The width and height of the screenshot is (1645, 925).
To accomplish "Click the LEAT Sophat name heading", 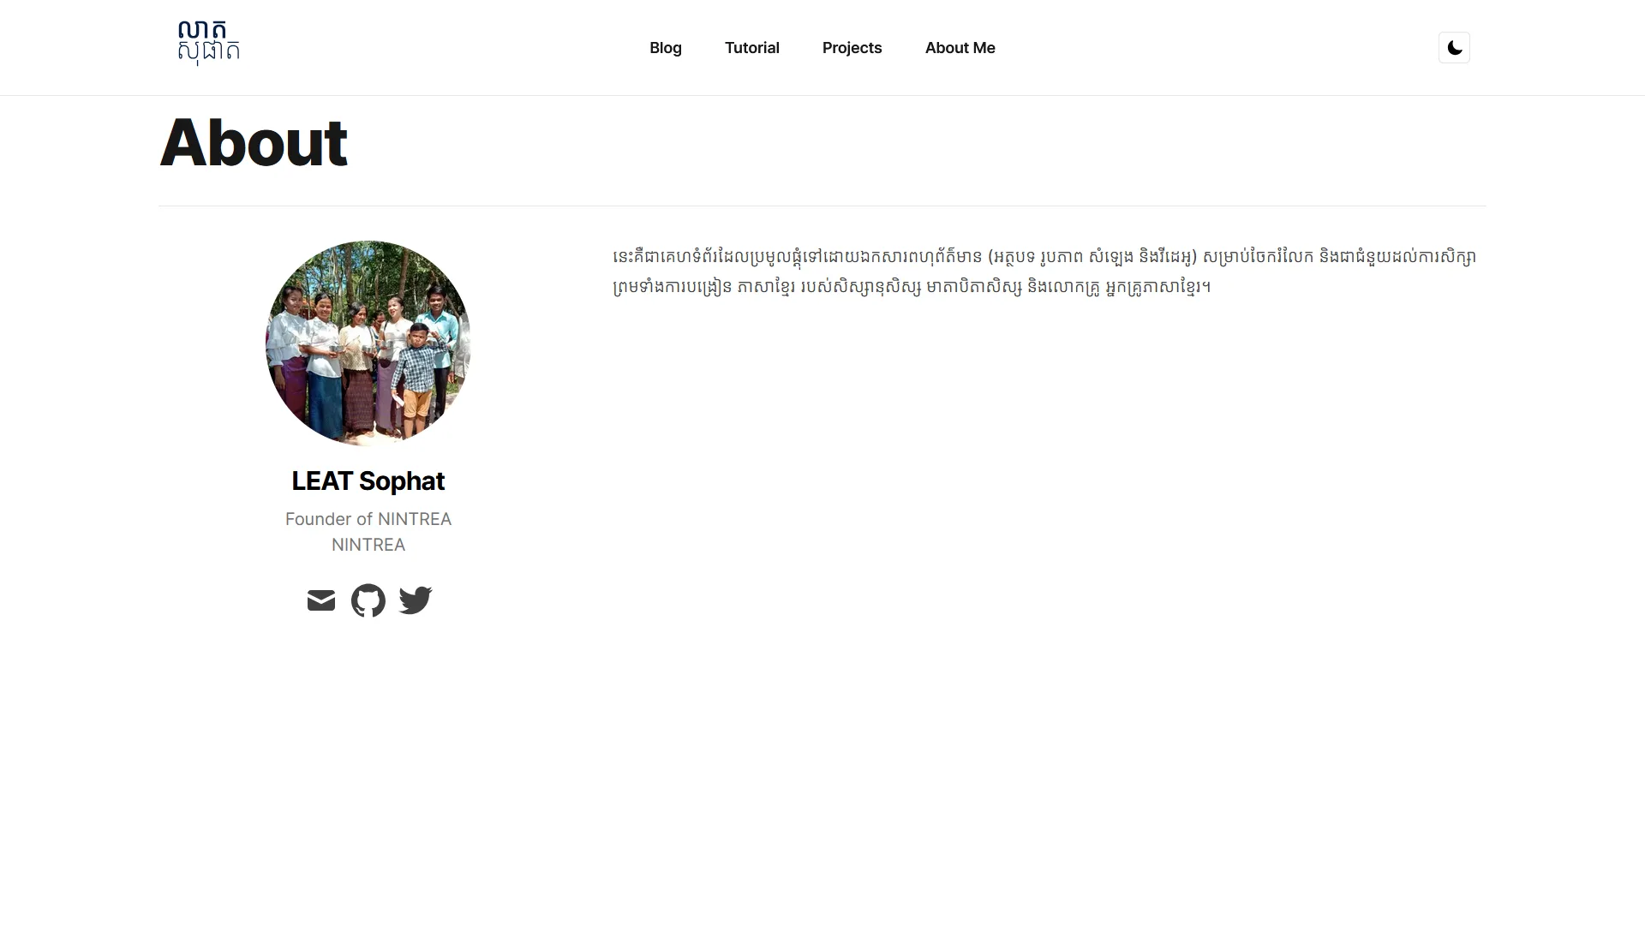I will click(368, 481).
